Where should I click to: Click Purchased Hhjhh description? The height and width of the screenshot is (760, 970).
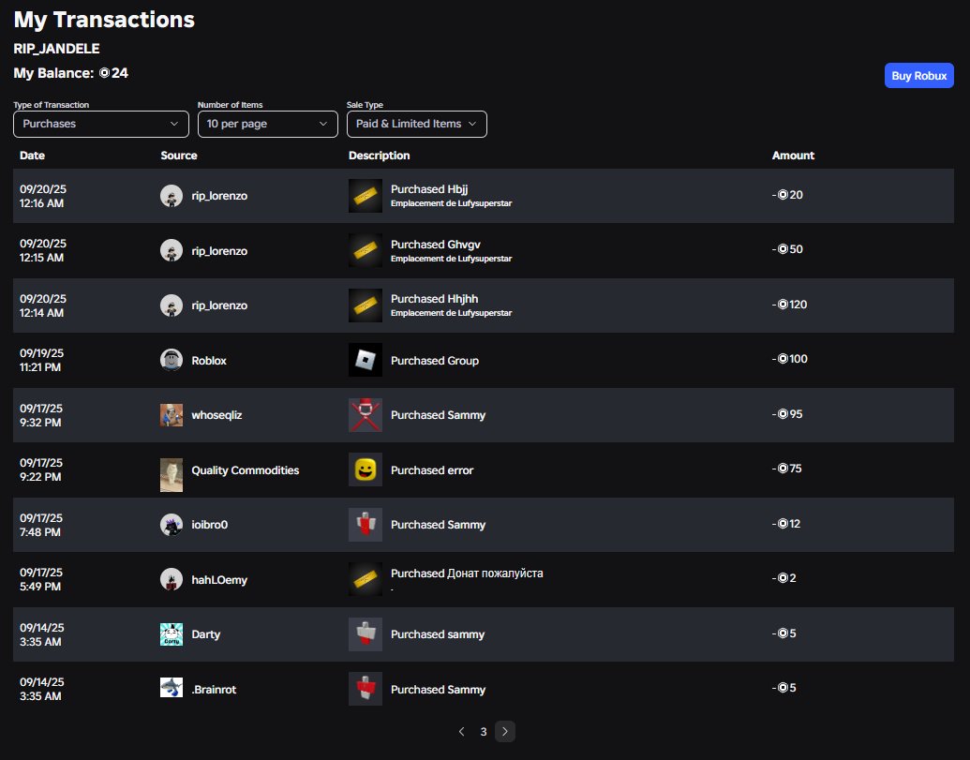[434, 299]
